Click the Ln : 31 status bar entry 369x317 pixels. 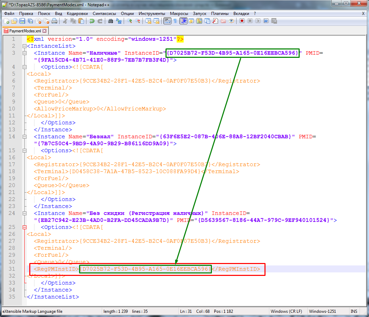[x=186, y=311]
